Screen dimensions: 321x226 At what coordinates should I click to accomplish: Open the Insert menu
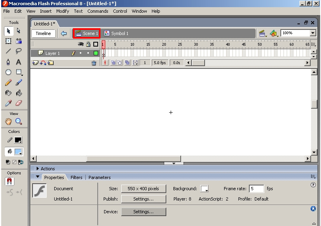pos(45,11)
